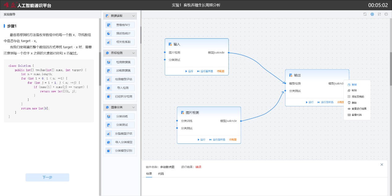392x196 pixels.
Task: Collapse the 数据读取 component group
Action: pyautogui.click(x=134, y=16)
